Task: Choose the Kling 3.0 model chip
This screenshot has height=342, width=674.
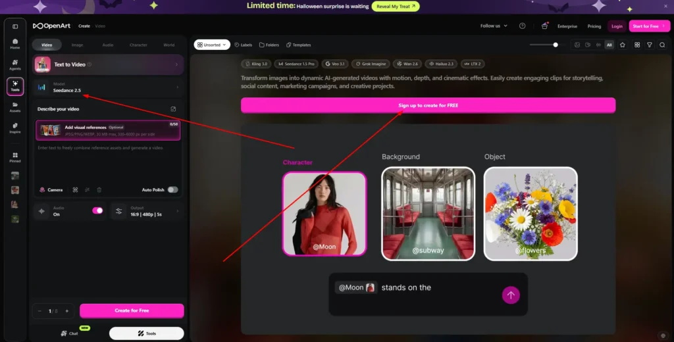Action: (256, 64)
